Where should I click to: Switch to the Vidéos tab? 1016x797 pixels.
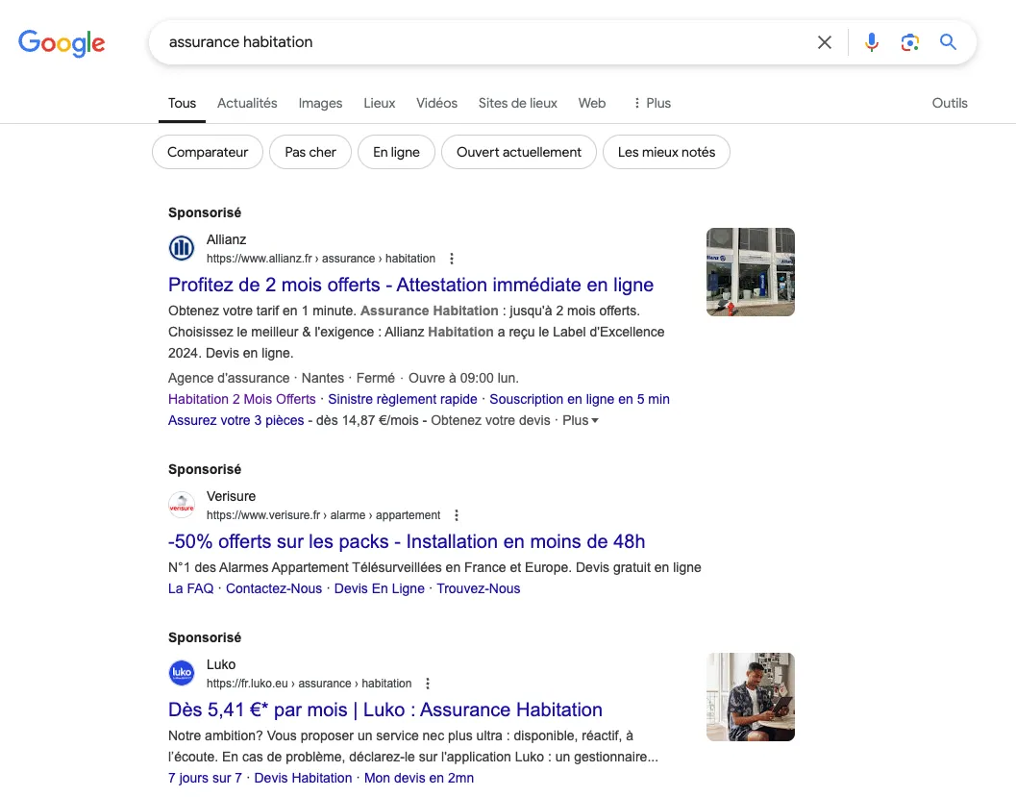click(x=436, y=103)
